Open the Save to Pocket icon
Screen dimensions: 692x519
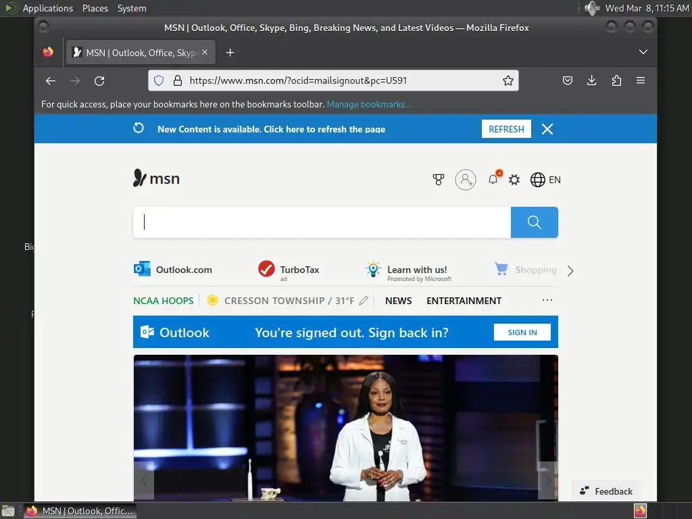(568, 80)
